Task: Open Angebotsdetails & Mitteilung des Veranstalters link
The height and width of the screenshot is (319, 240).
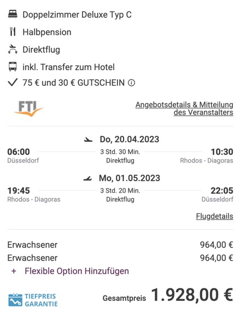Action: pos(184,108)
